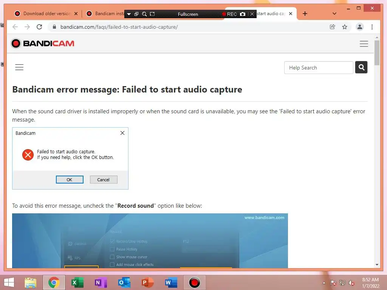
Task: Close the Bandicam recording bar with X
Action: click(x=252, y=14)
